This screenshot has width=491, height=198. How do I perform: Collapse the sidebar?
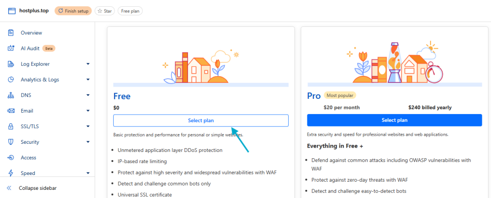click(37, 188)
